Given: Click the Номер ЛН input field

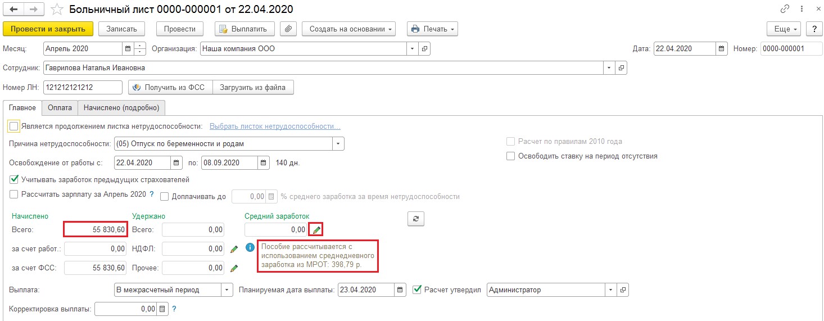Looking at the screenshot, I should click(x=83, y=88).
